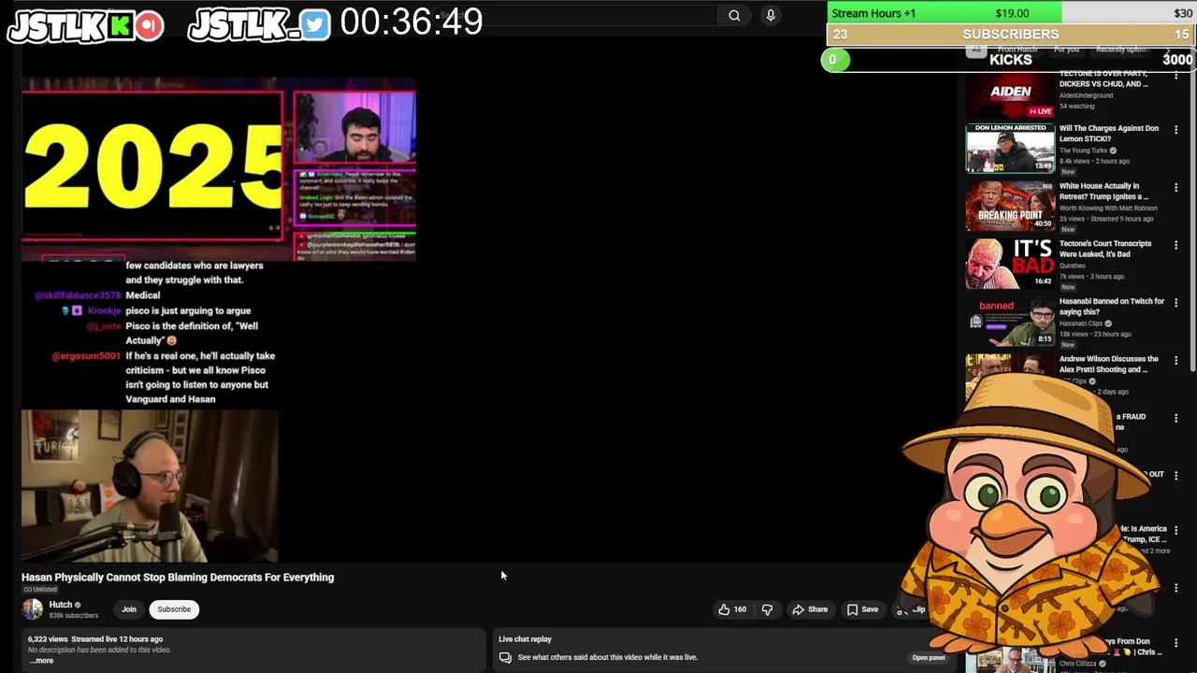Click '54 watching' text under Aiden stream
Image resolution: width=1197 pixels, height=673 pixels.
[x=1076, y=106]
